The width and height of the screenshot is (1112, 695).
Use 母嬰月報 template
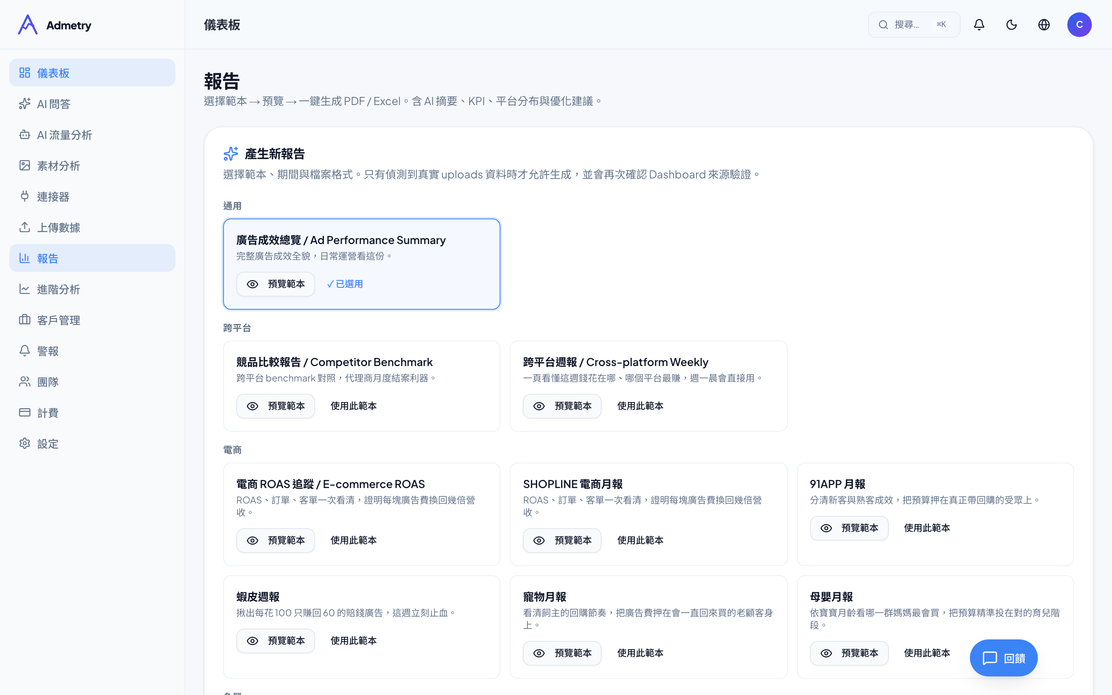[x=927, y=653]
